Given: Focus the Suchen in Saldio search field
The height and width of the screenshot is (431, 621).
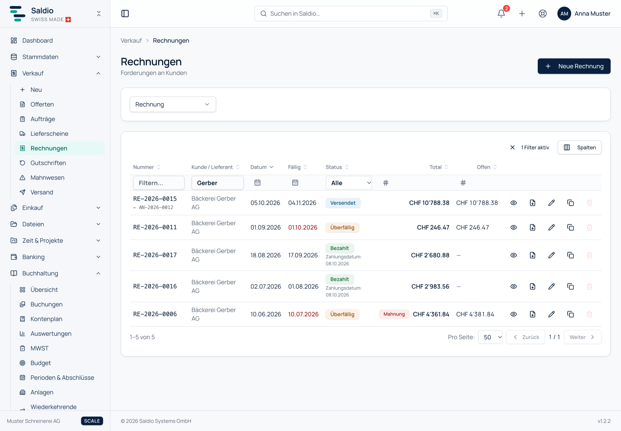Looking at the screenshot, I should 351,13.
